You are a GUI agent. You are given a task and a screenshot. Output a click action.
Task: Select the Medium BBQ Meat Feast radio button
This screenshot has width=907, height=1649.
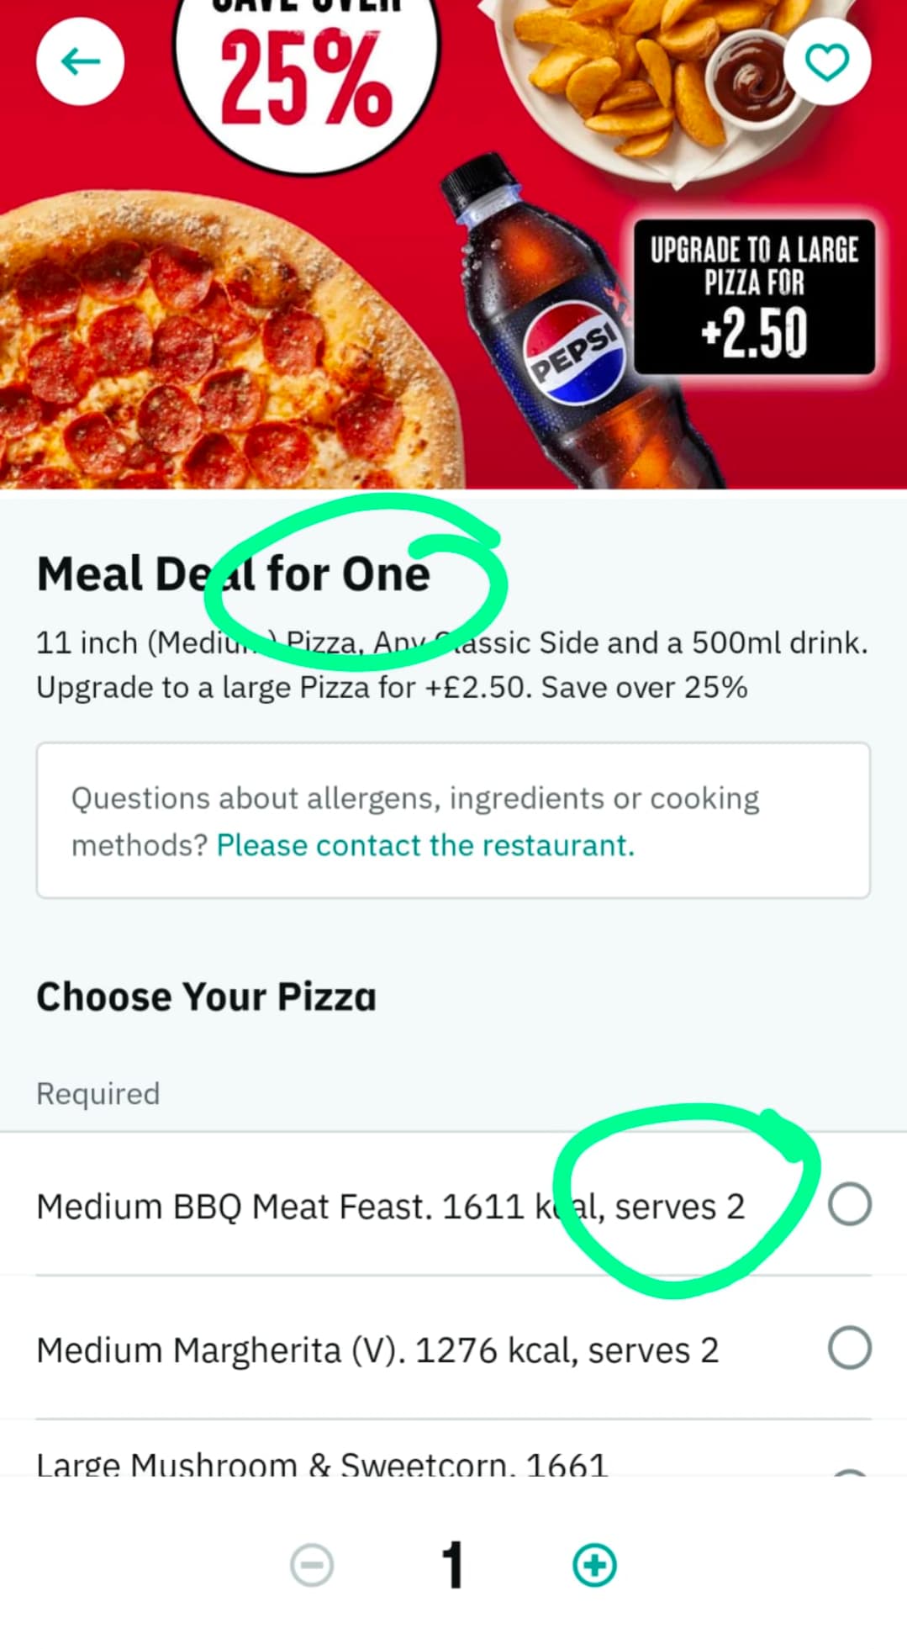tap(849, 1204)
